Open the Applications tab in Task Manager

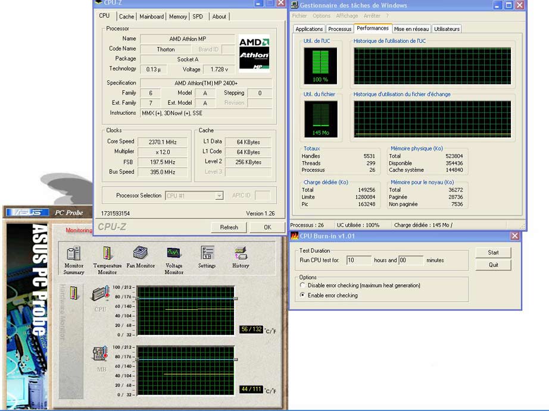(x=309, y=29)
